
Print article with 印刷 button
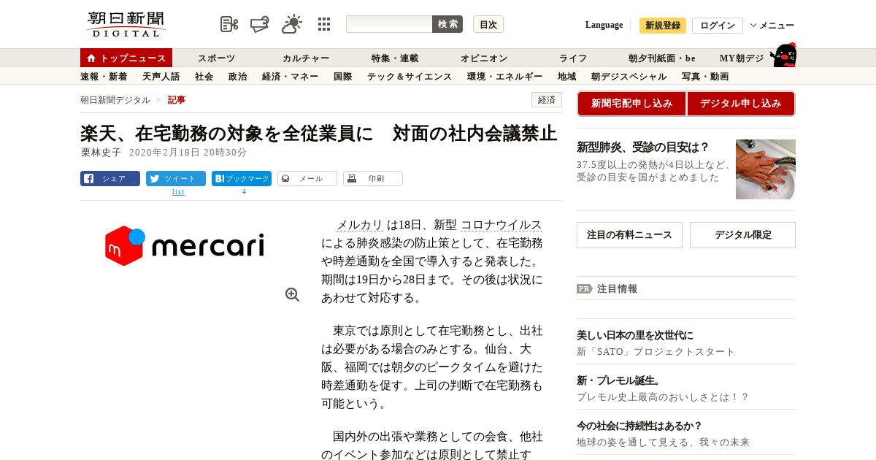pyautogui.click(x=373, y=178)
